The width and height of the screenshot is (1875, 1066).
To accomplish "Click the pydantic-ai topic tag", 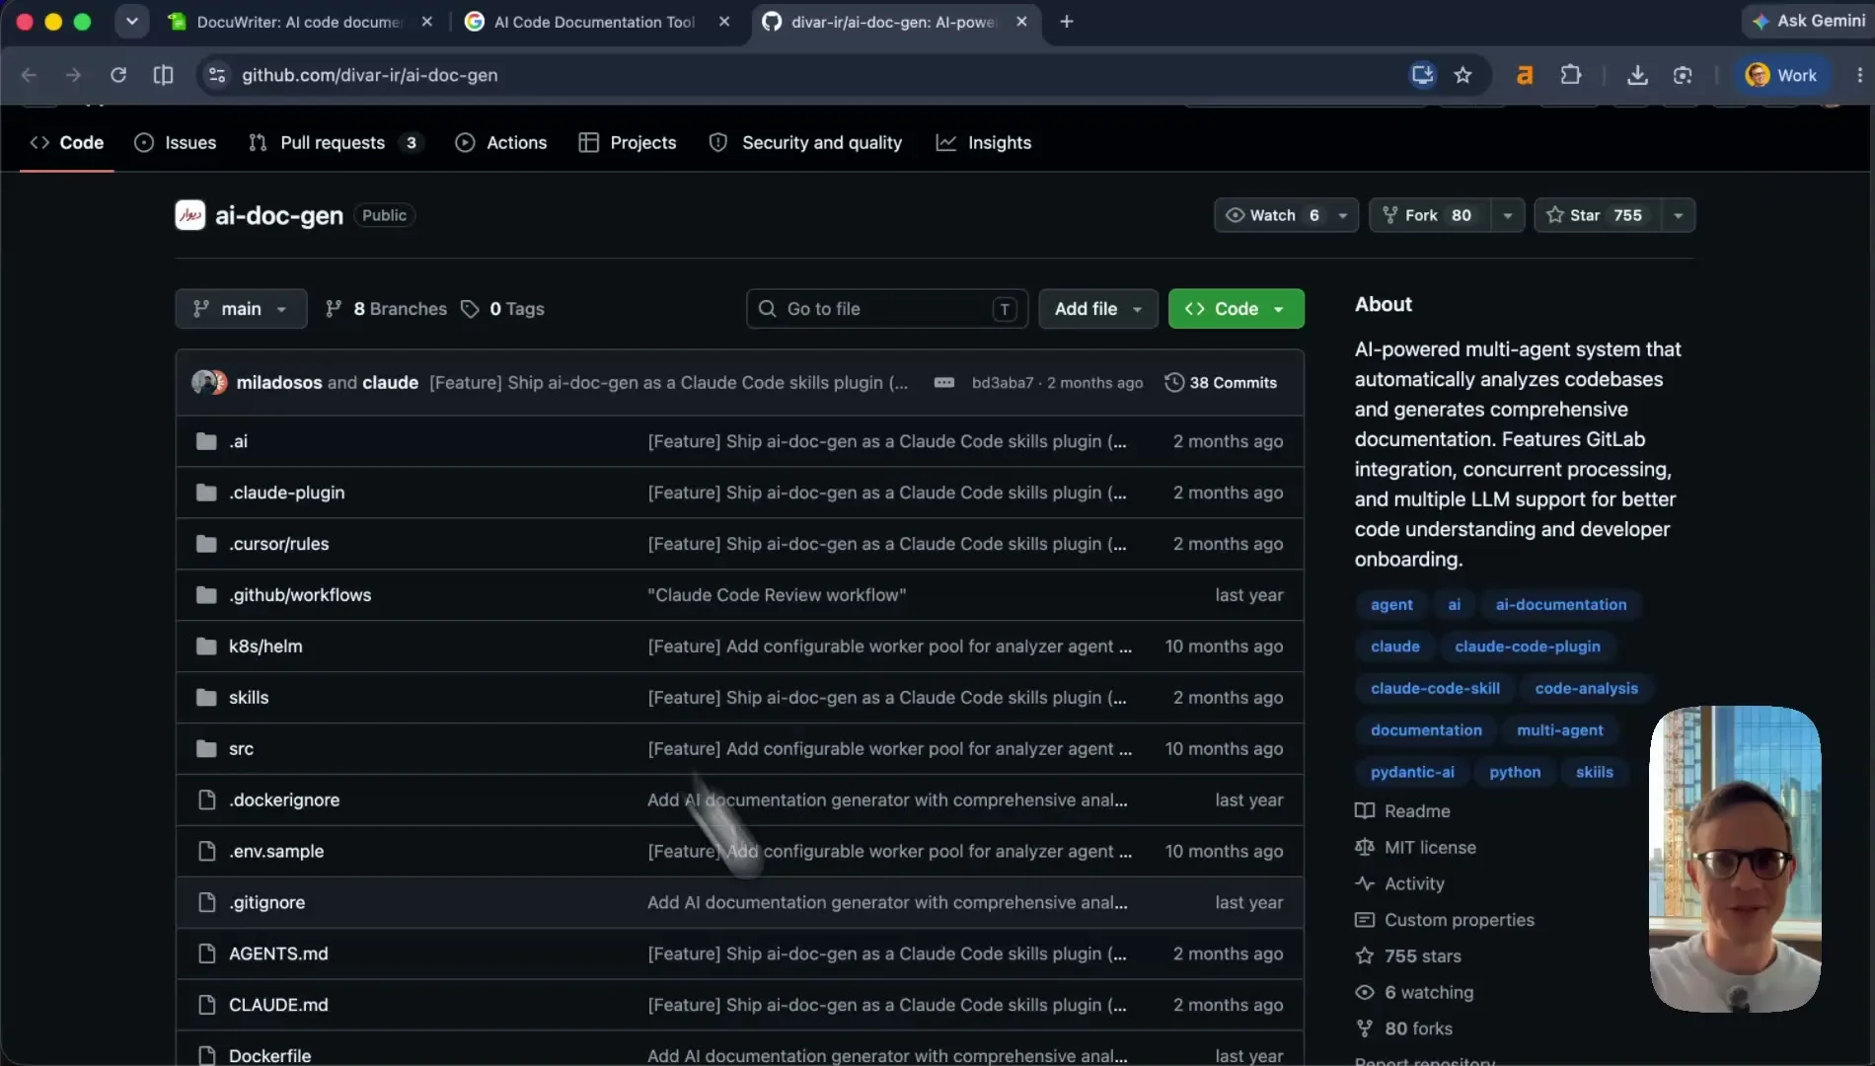I will click(x=1412, y=772).
